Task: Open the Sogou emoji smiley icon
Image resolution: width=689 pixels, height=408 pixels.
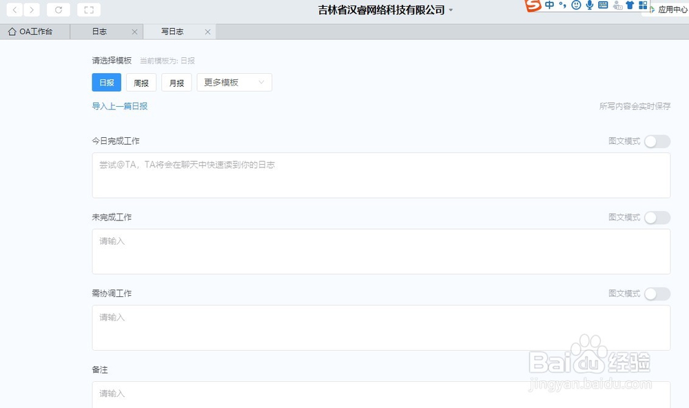Action: pyautogui.click(x=576, y=5)
